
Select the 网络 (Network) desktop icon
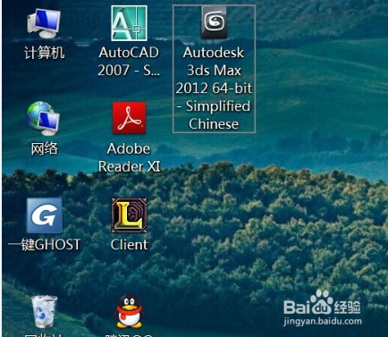(x=44, y=119)
